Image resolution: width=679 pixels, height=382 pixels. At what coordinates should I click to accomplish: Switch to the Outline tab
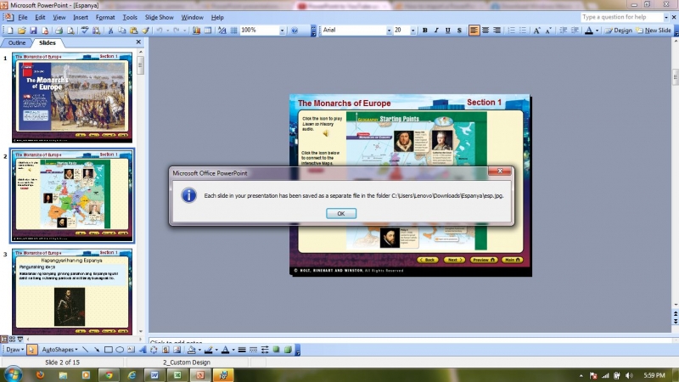[17, 42]
